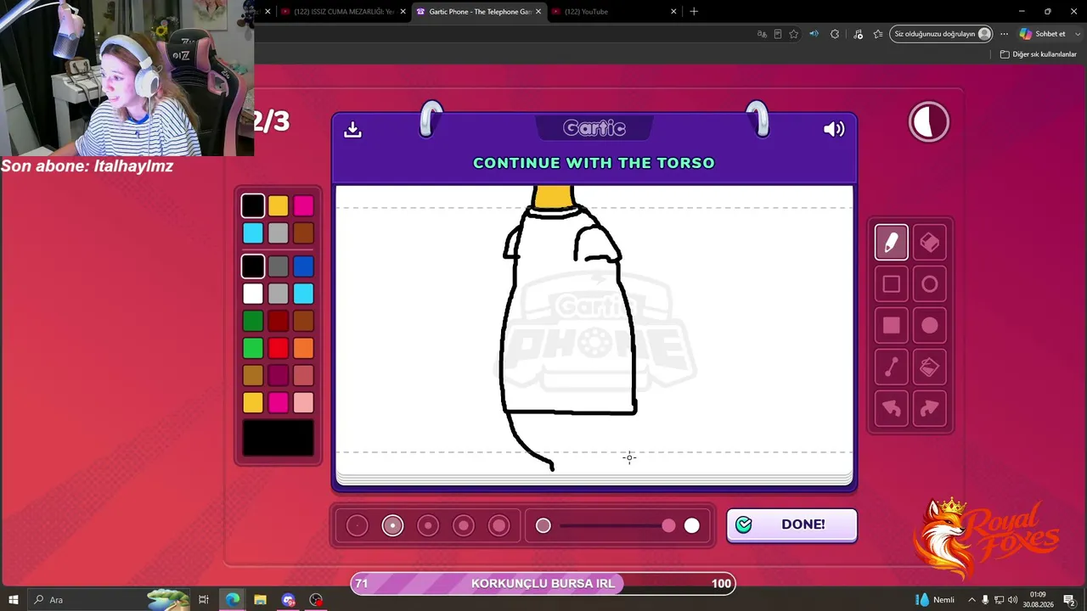Open the Windows Start menu
1087x611 pixels.
[14, 600]
